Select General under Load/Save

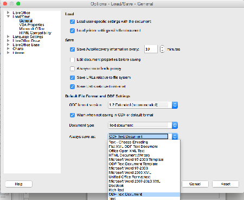click(x=26, y=21)
